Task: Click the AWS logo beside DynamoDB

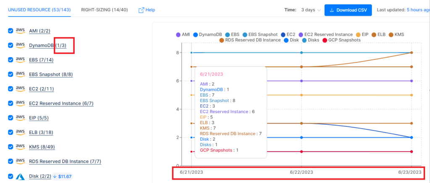Action: 20,45
